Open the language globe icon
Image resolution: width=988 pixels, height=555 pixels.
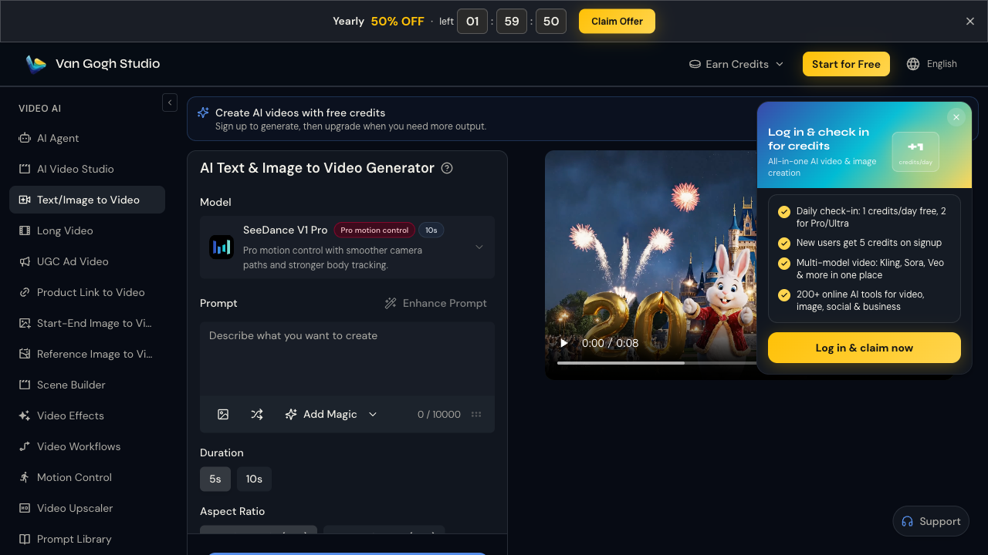913,64
